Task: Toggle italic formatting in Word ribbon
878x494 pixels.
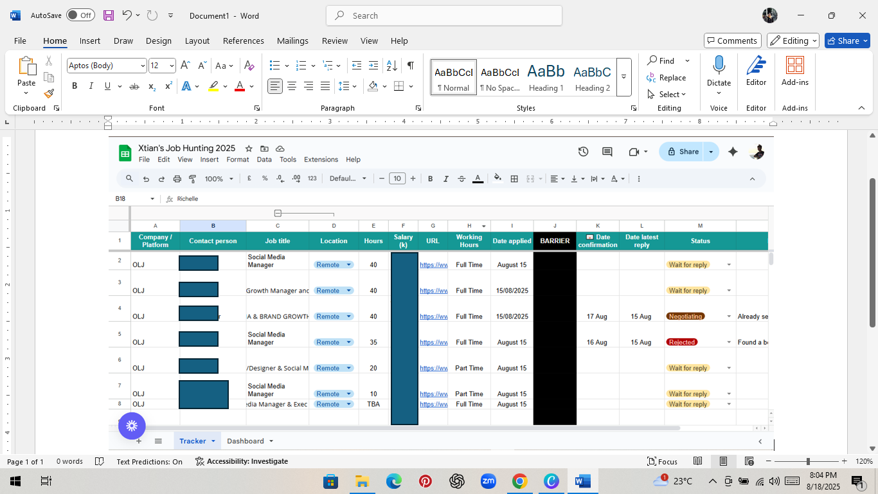Action: 91,86
